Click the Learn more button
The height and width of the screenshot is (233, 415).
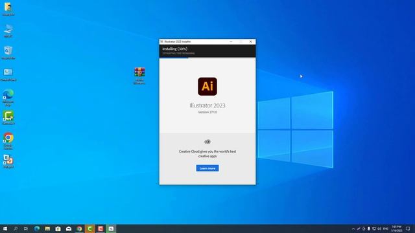click(207, 168)
